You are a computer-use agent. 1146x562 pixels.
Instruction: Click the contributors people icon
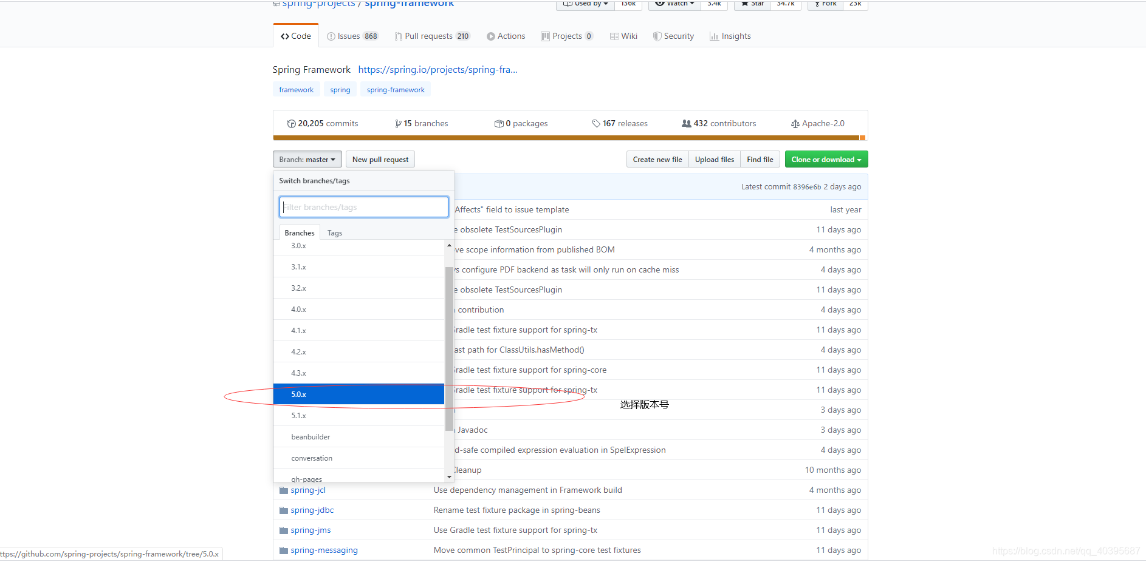[x=687, y=124]
